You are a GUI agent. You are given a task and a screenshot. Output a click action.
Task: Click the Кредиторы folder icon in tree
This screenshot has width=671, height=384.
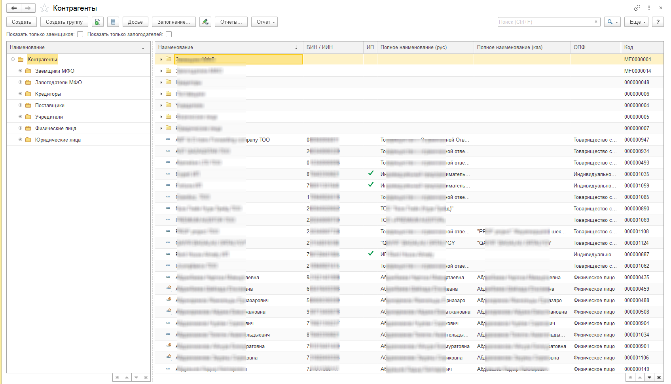[28, 94]
